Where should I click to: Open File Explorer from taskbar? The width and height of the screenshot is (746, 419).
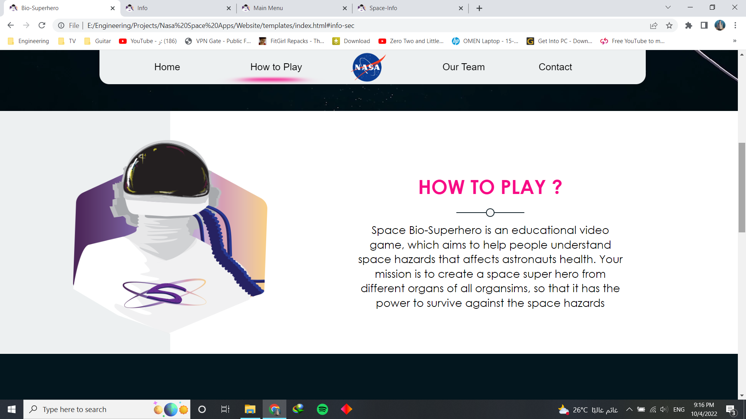[250, 409]
